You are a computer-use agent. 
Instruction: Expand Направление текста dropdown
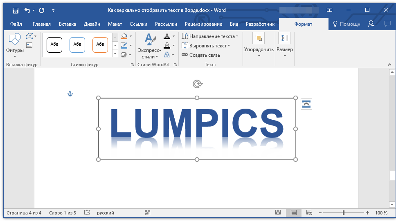point(237,36)
